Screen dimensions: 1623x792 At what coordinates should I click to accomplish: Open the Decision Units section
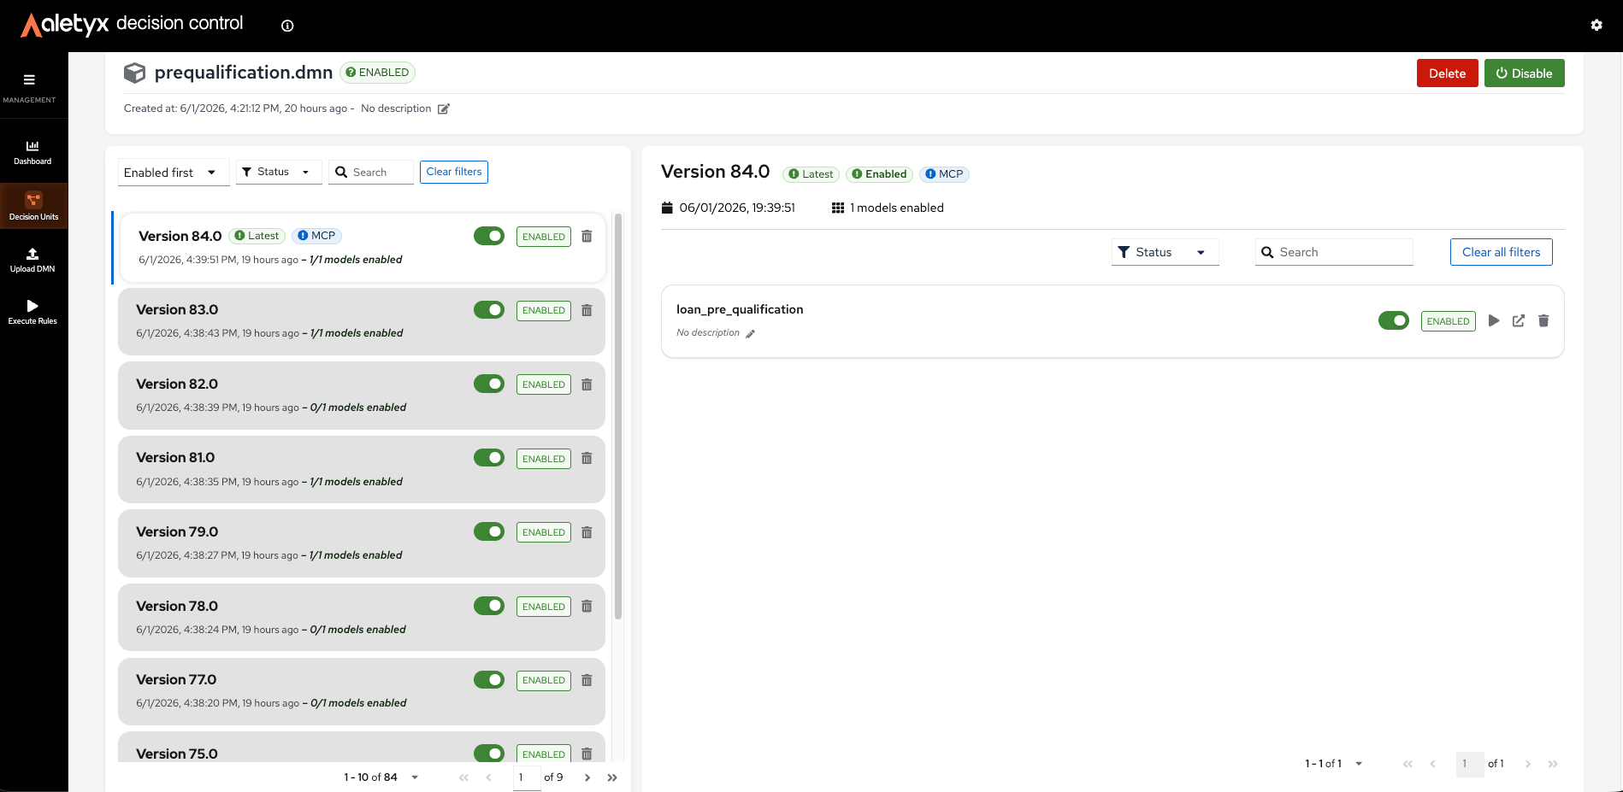(33, 206)
